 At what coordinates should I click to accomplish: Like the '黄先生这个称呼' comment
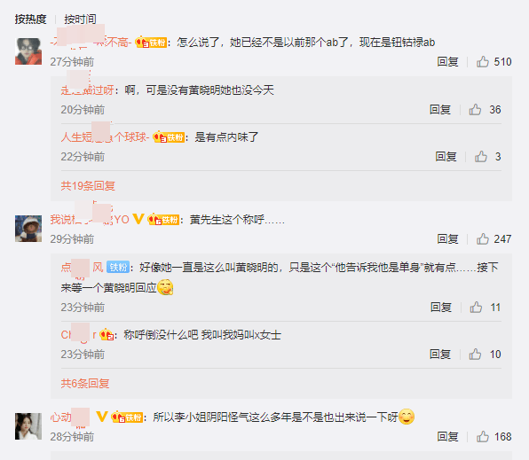[x=483, y=239]
